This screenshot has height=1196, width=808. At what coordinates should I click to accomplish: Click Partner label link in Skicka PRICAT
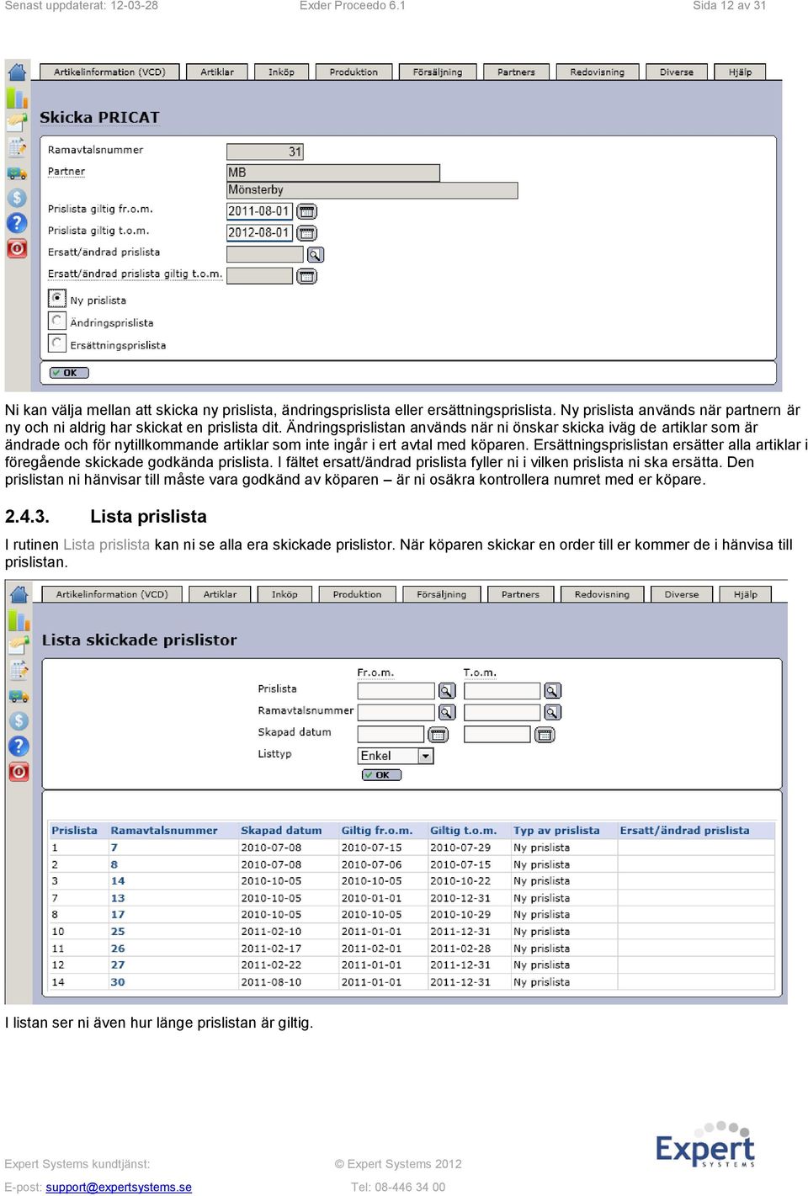coord(66,172)
